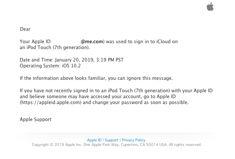235x159 pixels.
Task: Click the 'Dear' greeting line
Action: tap(25, 29)
